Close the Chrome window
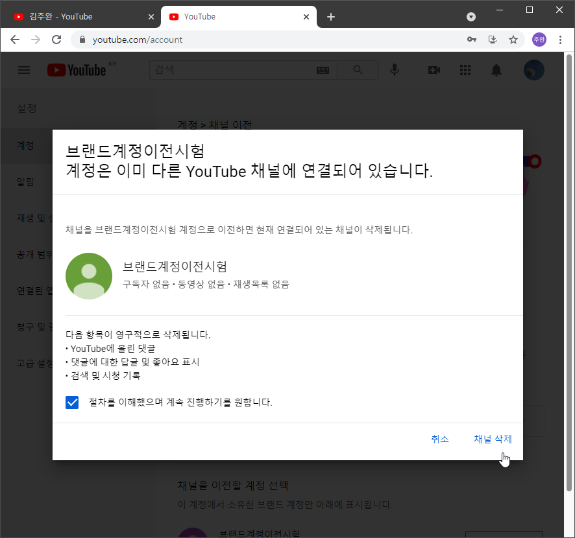Screen dimensions: 575x538 [559, 10]
